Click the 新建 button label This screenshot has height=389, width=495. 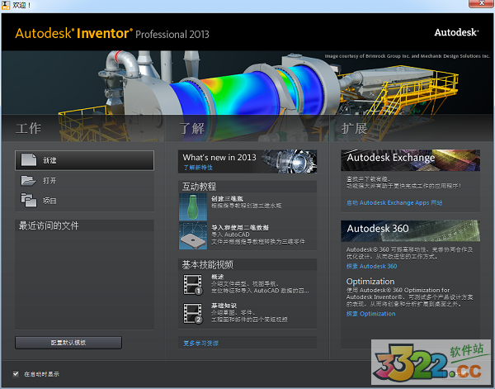49,160
